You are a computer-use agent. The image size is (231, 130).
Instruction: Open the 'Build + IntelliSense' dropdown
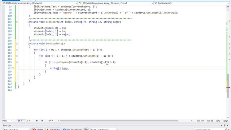coord(104,129)
